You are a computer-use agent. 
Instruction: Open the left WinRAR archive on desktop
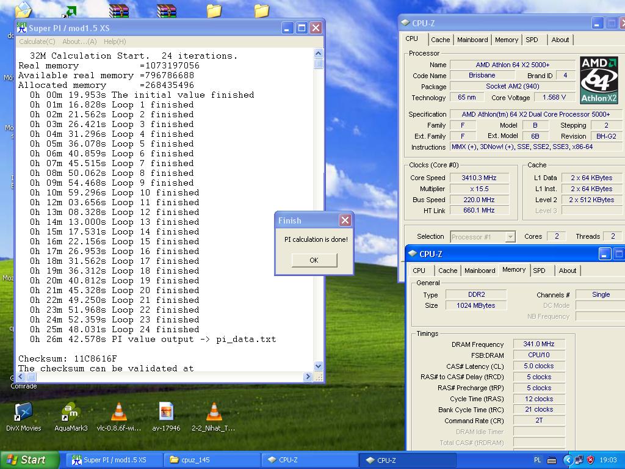(x=119, y=10)
